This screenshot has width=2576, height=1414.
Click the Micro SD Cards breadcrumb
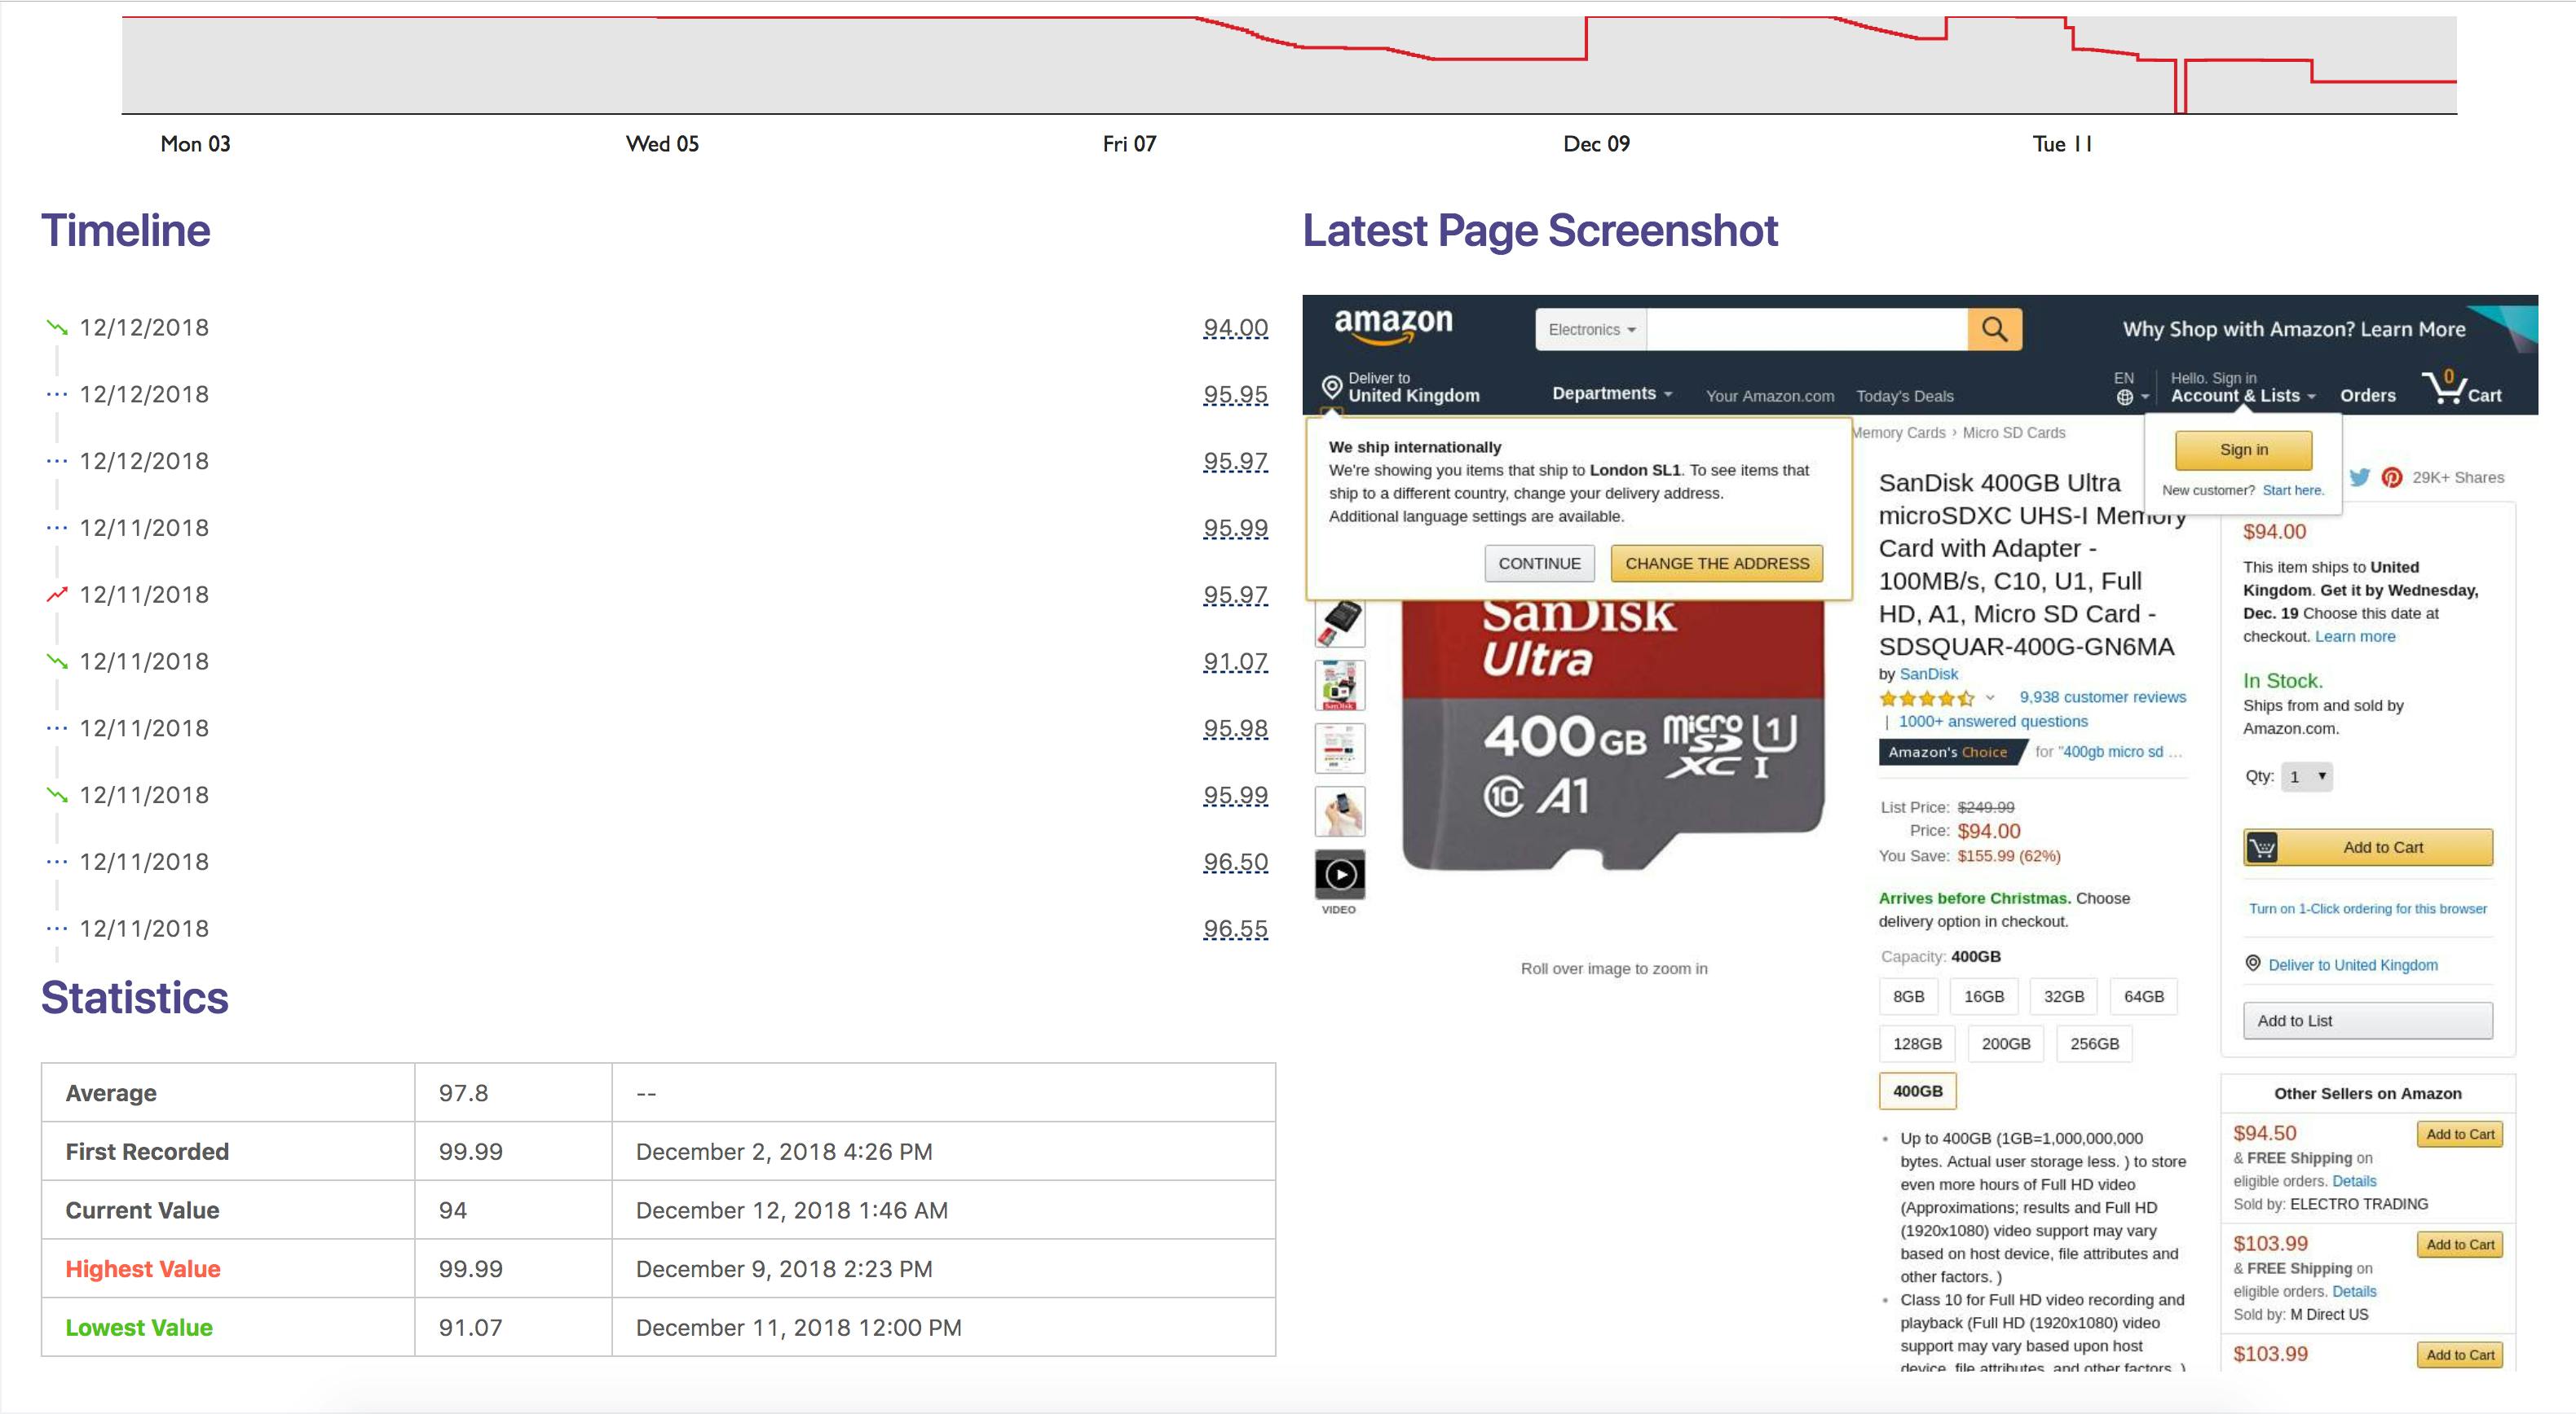click(2014, 433)
